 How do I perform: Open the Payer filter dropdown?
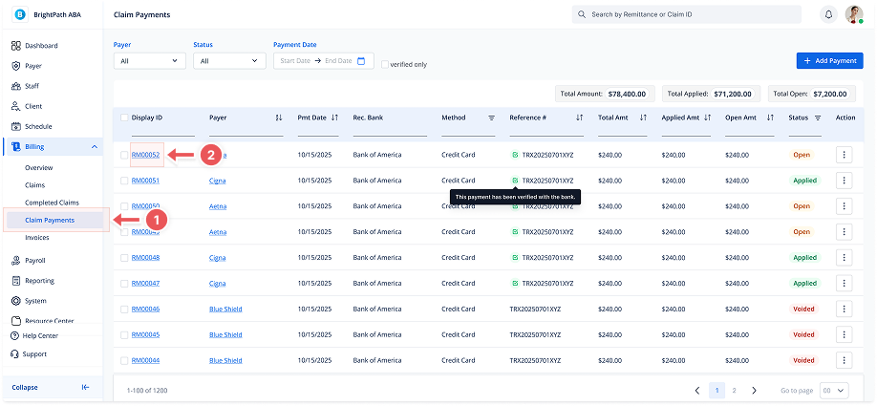click(x=149, y=61)
